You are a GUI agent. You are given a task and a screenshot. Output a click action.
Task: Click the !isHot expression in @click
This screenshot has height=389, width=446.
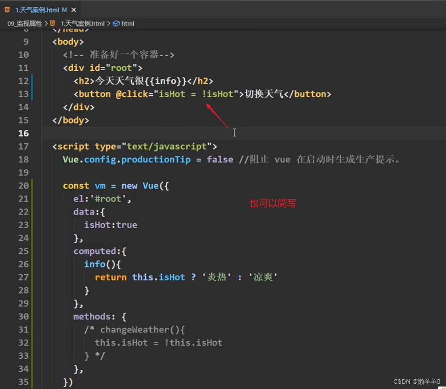click(218, 94)
